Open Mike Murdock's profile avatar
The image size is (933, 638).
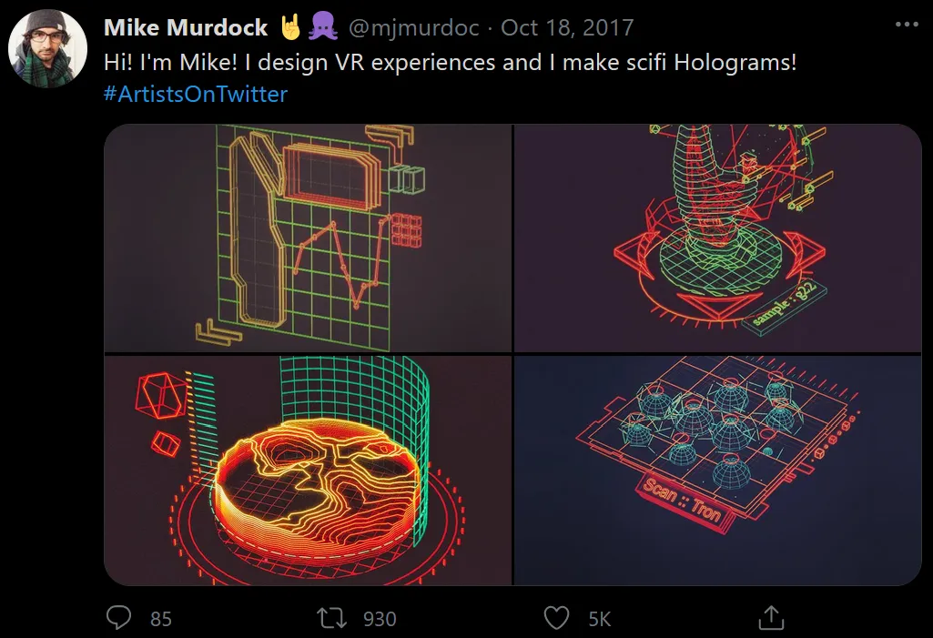47,49
